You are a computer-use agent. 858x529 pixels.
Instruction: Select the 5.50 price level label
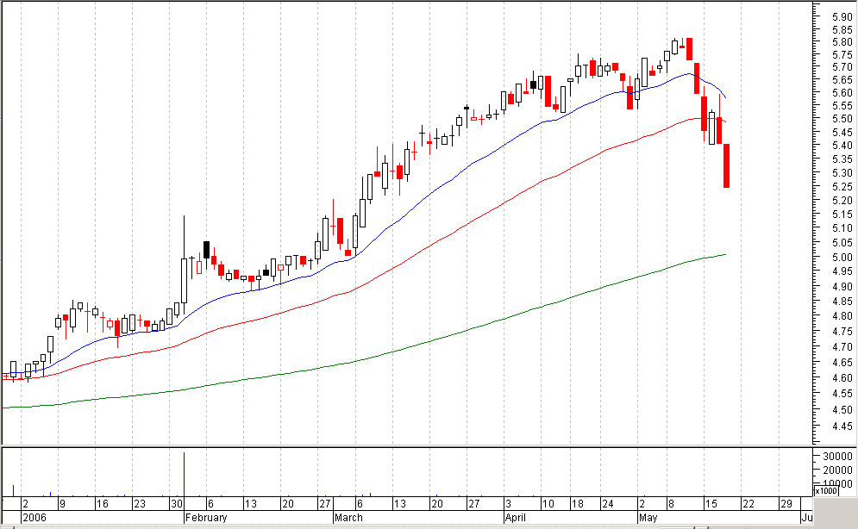pyautogui.click(x=842, y=119)
